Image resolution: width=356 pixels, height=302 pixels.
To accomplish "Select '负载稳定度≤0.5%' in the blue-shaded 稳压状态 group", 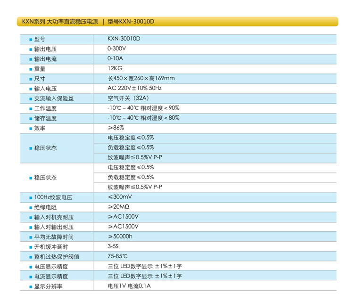I will tap(131, 147).
